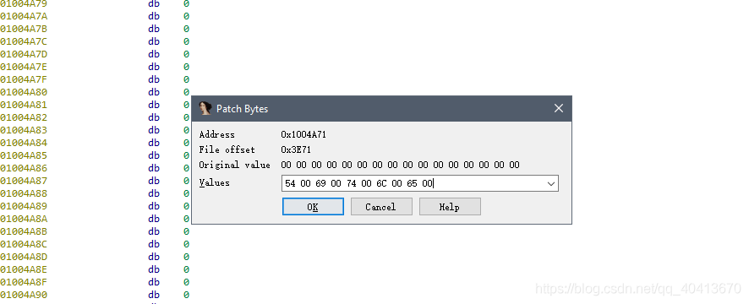
Task: Select disassembly line 01004A79
Action: tap(95, 4)
